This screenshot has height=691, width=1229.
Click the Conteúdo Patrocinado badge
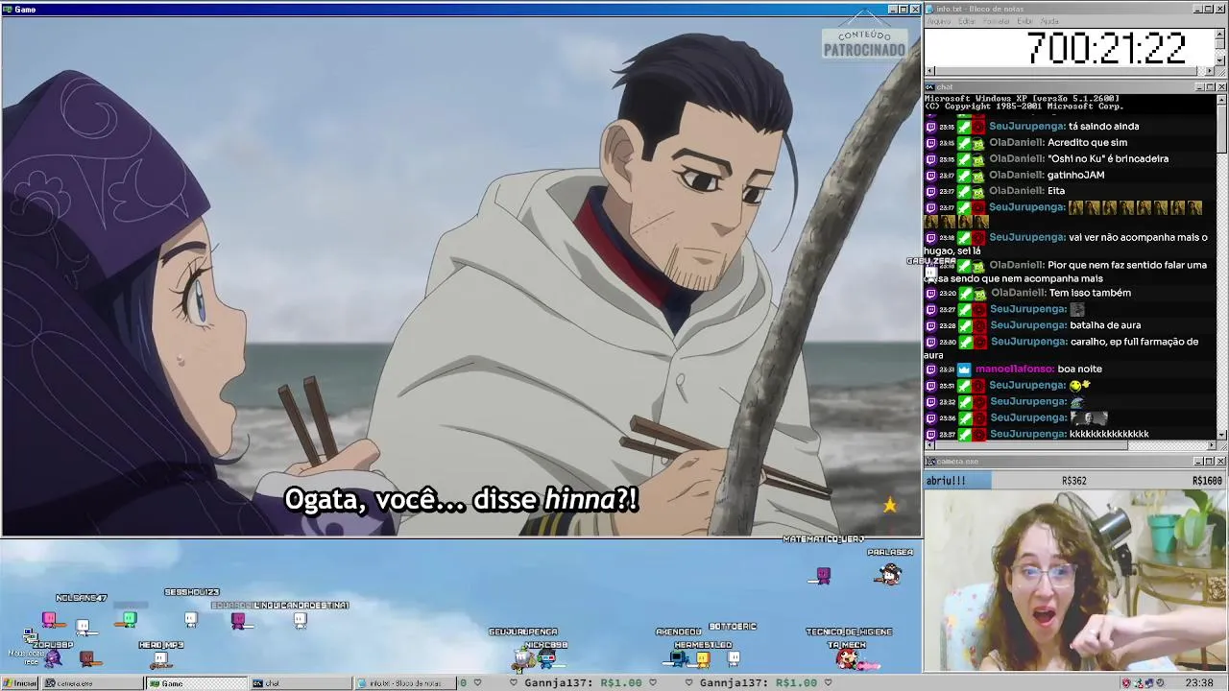[x=864, y=43]
